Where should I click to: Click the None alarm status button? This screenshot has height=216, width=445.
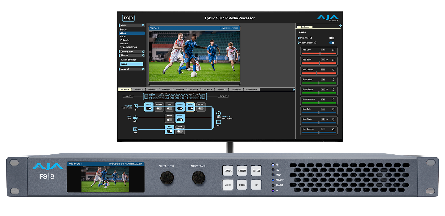(132, 64)
